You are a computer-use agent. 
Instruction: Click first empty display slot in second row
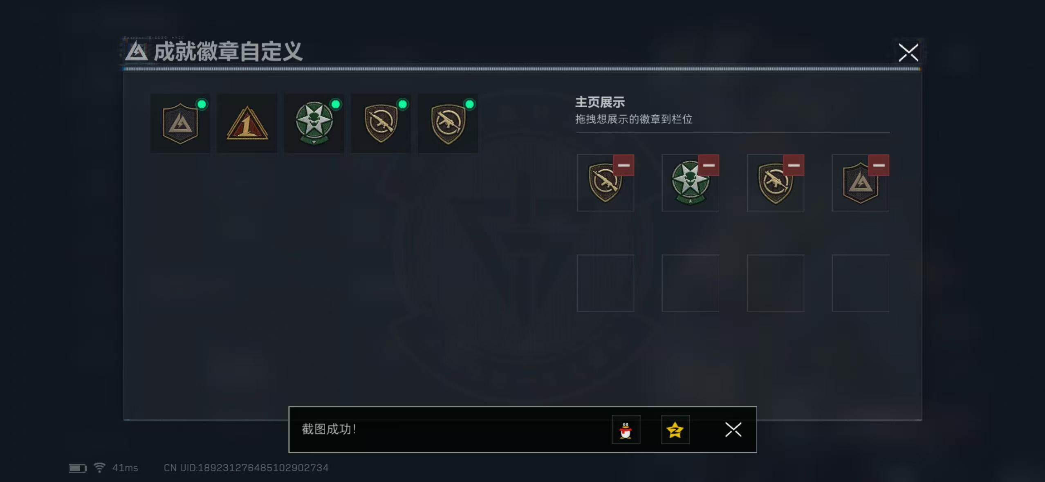[x=605, y=283]
